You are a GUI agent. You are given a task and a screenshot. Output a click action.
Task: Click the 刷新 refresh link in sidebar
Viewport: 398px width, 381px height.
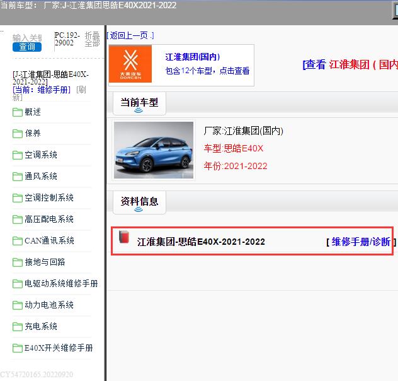81,90
